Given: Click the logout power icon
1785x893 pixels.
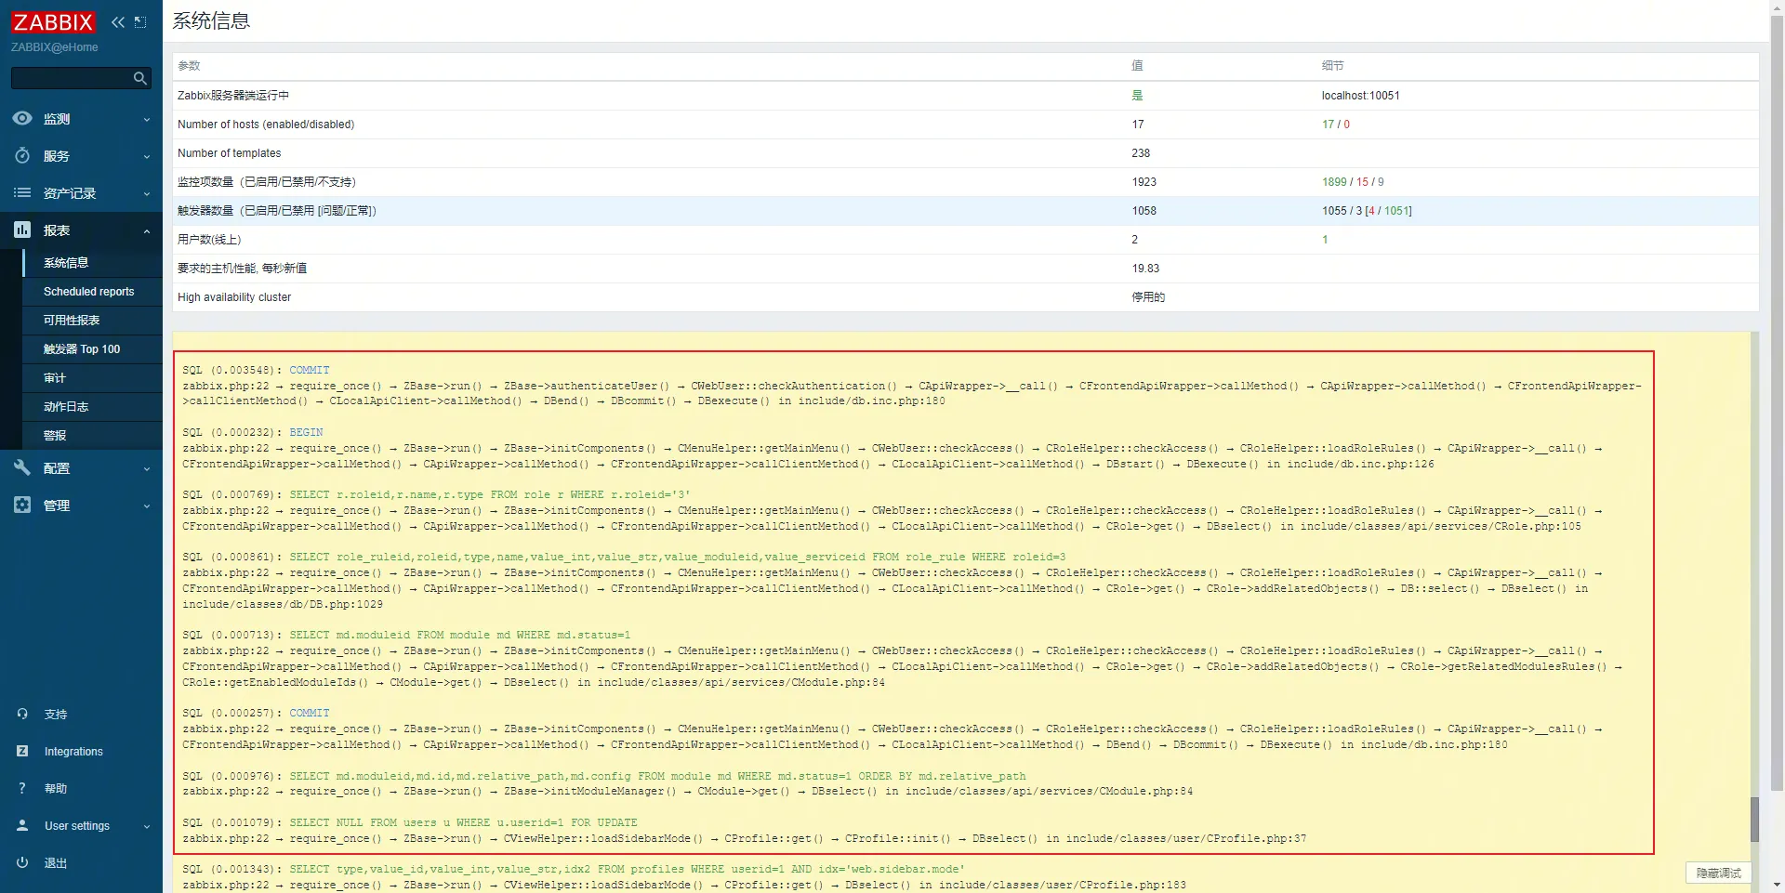Looking at the screenshot, I should tap(22, 863).
